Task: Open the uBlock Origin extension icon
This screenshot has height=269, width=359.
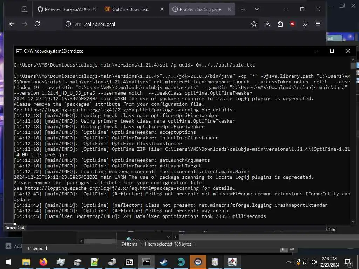Action: point(292,24)
